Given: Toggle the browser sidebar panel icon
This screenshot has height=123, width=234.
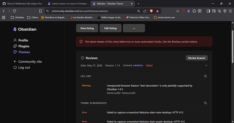Looking at the screenshot, I should [x=208, y=11].
